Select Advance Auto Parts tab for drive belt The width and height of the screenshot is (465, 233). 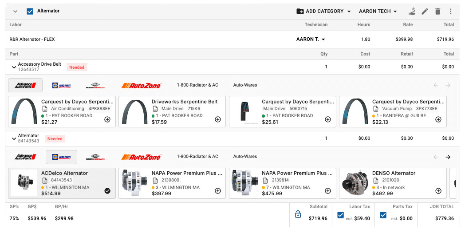tap(25, 85)
